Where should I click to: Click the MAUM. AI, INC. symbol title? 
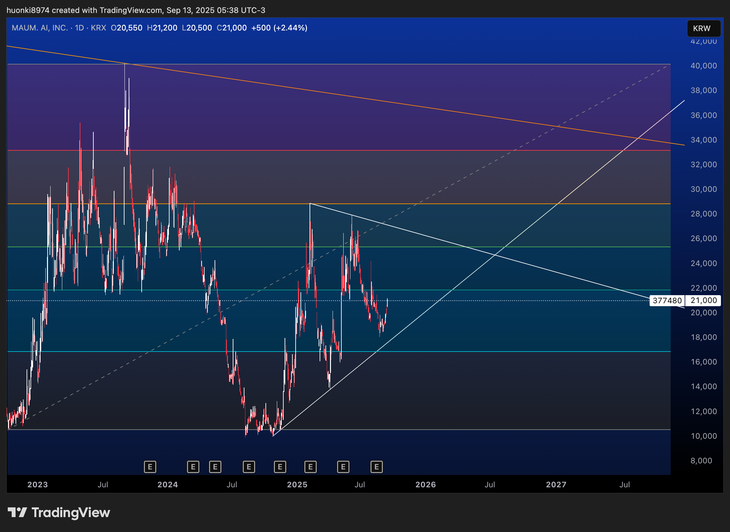[x=40, y=28]
